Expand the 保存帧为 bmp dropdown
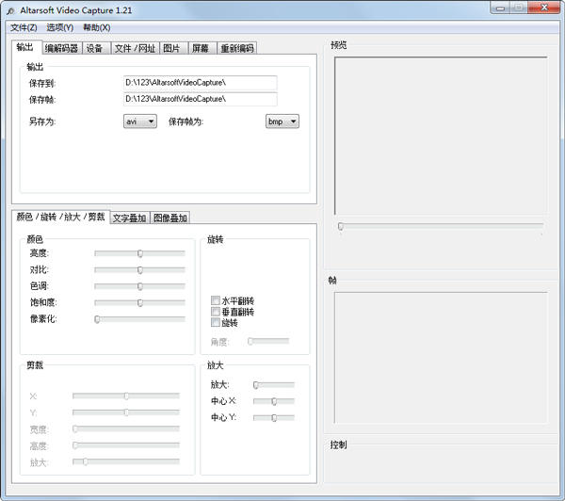Viewport: 565px width, 501px height. 282,121
